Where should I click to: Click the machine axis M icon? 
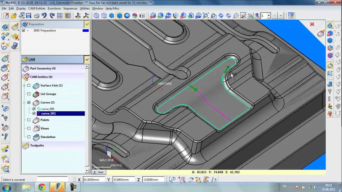tap(86, 16)
